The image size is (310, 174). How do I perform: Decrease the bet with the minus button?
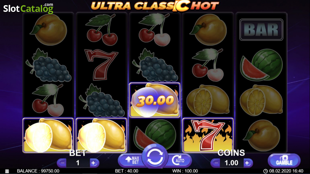click(x=61, y=163)
